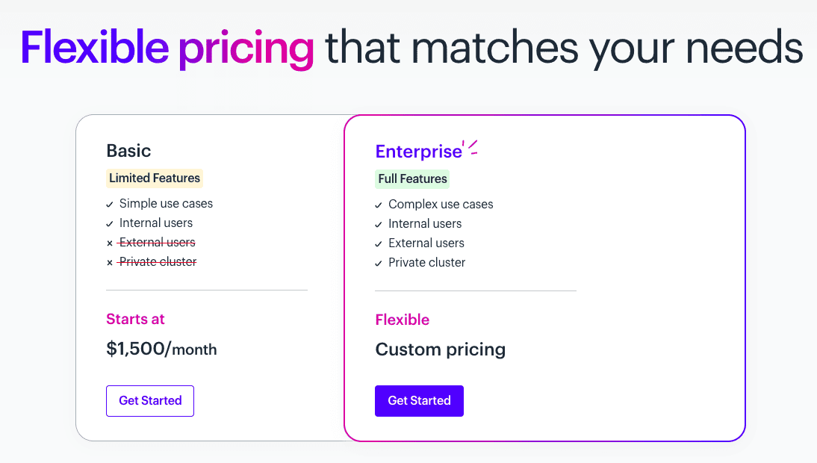Image resolution: width=817 pixels, height=463 pixels.
Task: Select the Enterprise plan title
Action: [418, 152]
